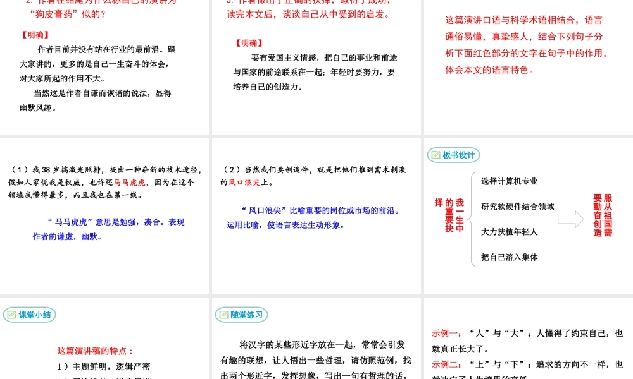Select the text 把自己溶入集体
This screenshot has width=633, height=379.
(x=510, y=257)
